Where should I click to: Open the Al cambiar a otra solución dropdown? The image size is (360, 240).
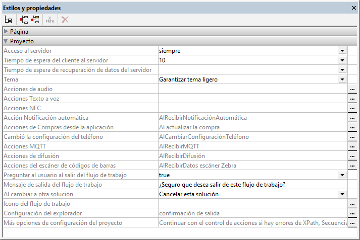coord(342,194)
